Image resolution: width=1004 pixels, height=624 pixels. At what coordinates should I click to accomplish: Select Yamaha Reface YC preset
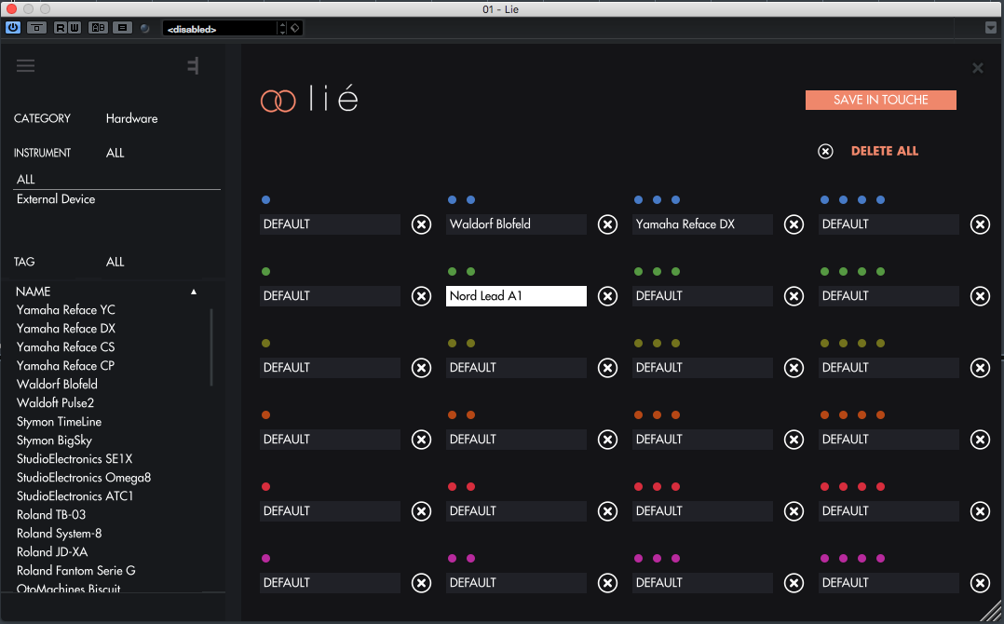(x=66, y=310)
